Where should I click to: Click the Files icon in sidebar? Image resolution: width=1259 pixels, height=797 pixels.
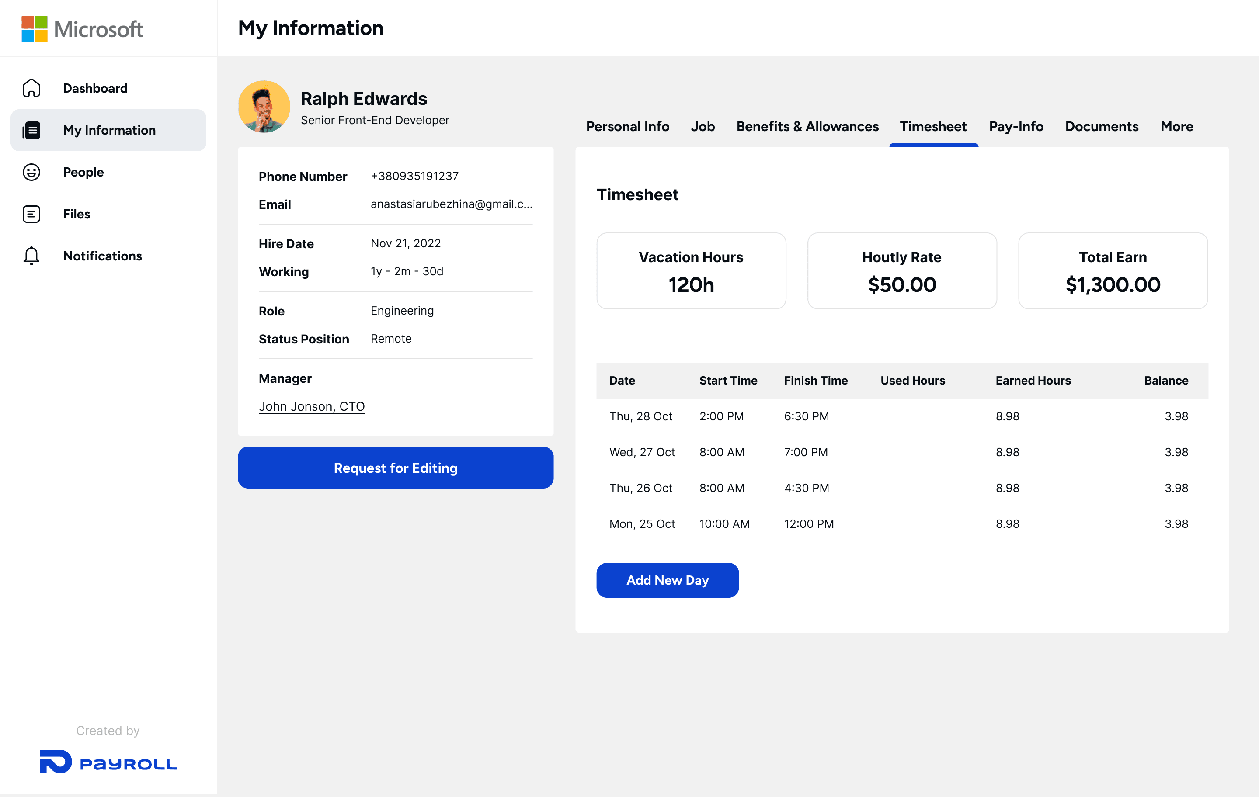point(31,214)
